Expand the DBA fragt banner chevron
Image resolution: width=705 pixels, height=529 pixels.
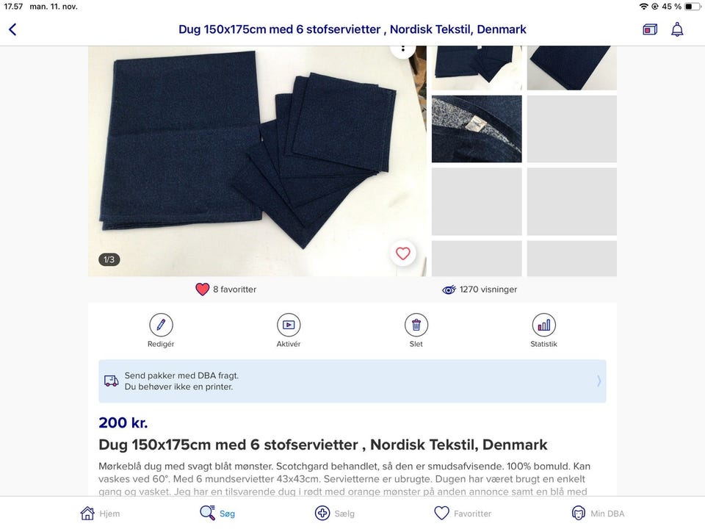pos(599,381)
